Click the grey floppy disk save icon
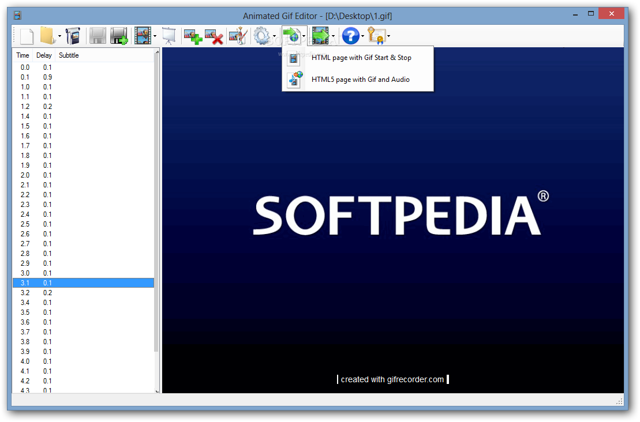 coord(98,36)
